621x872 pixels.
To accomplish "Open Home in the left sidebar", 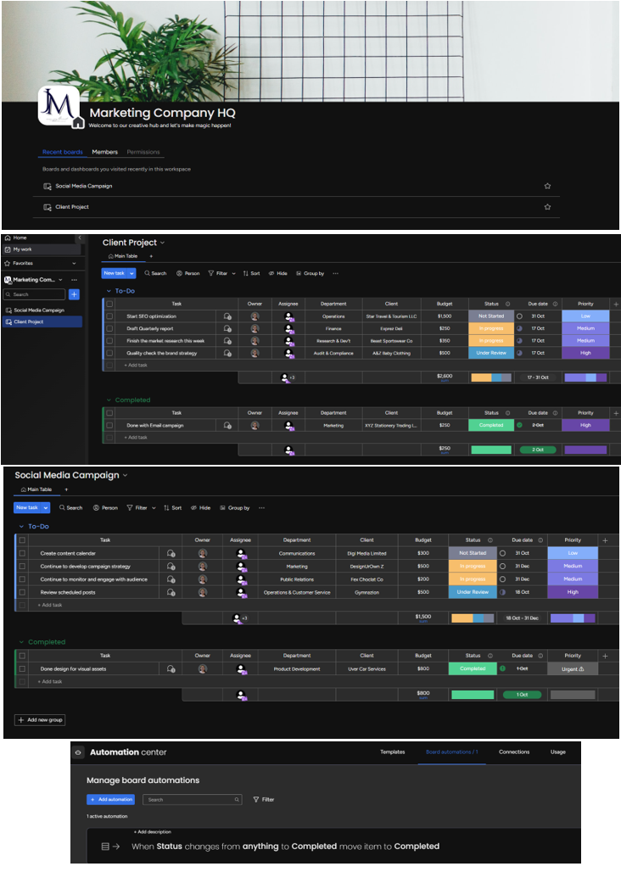I will pos(16,238).
